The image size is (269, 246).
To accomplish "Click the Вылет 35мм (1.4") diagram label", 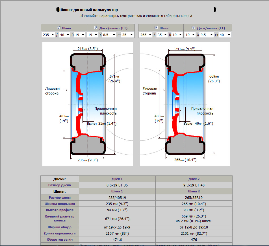I will [x=102, y=124].
